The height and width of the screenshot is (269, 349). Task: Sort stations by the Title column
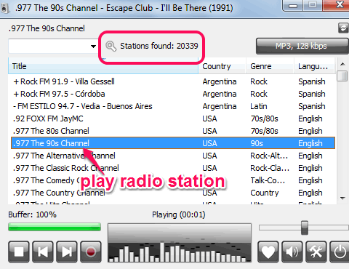coord(103,66)
